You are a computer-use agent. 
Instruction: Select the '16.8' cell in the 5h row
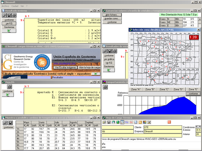point(27,142)
